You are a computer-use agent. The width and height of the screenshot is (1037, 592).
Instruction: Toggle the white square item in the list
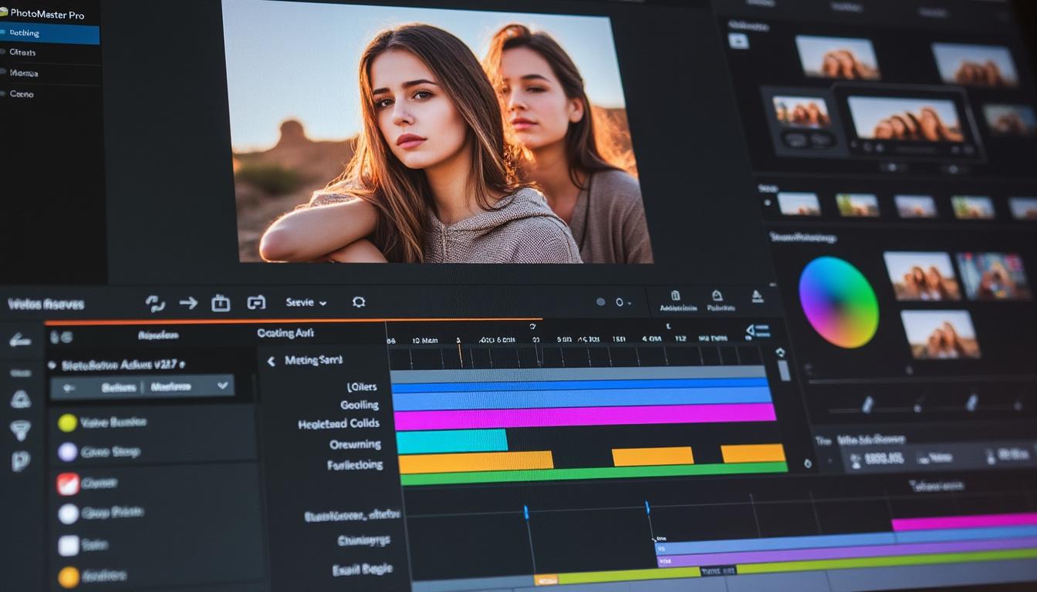69,545
